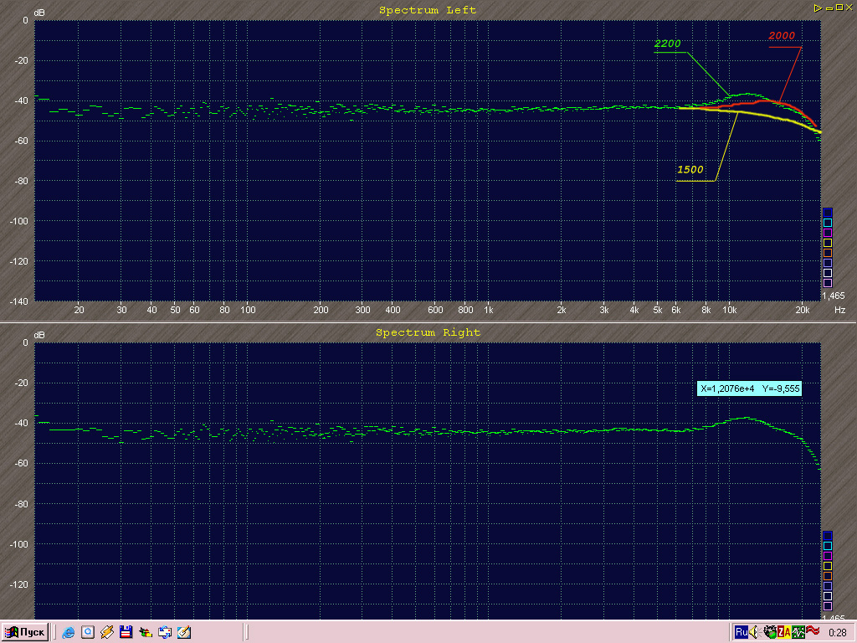Pick blue color swatch in Spectrum Right

(828, 535)
